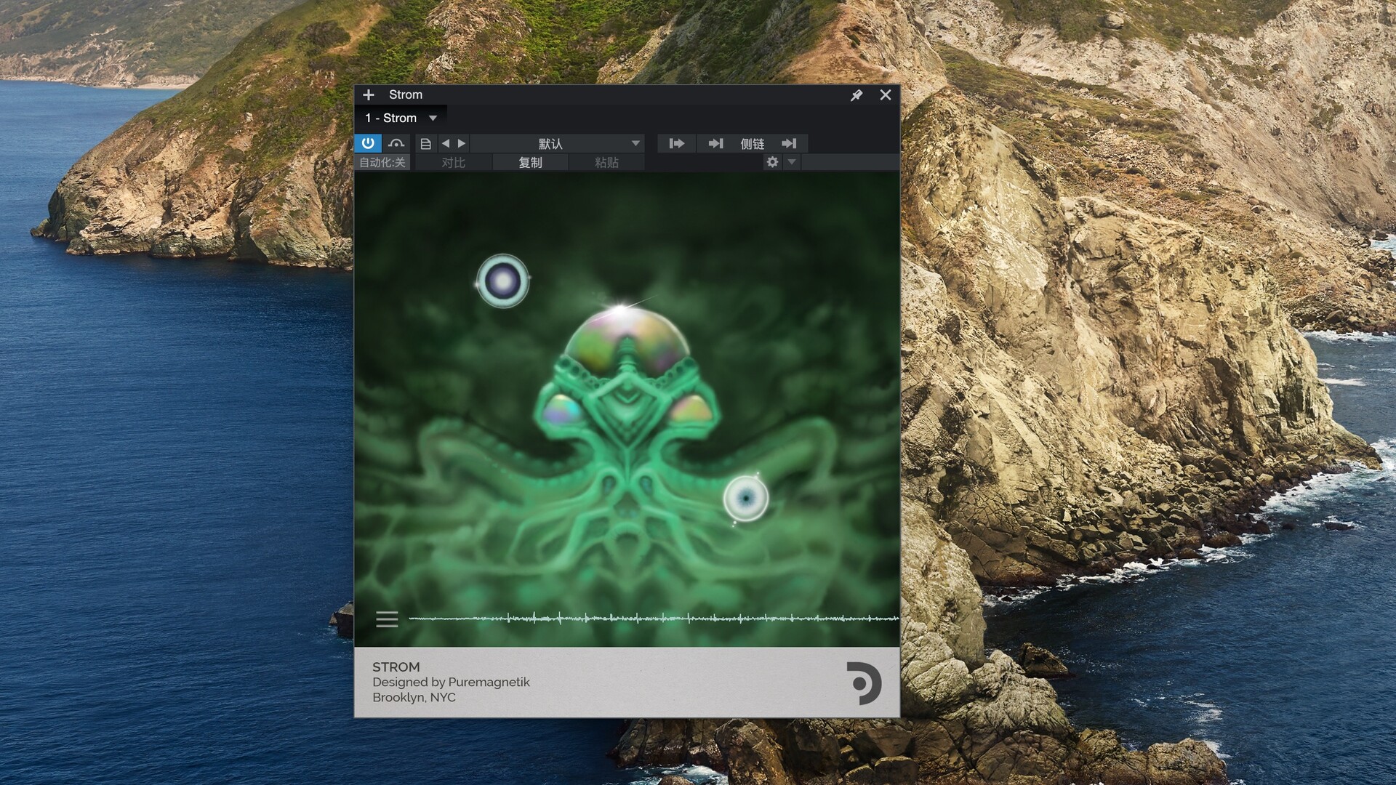
Task: Select the white-blue eye orb control
Action: [746, 499]
